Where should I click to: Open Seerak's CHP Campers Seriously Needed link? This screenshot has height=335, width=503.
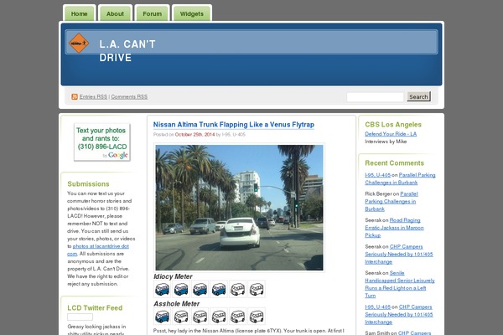click(399, 254)
